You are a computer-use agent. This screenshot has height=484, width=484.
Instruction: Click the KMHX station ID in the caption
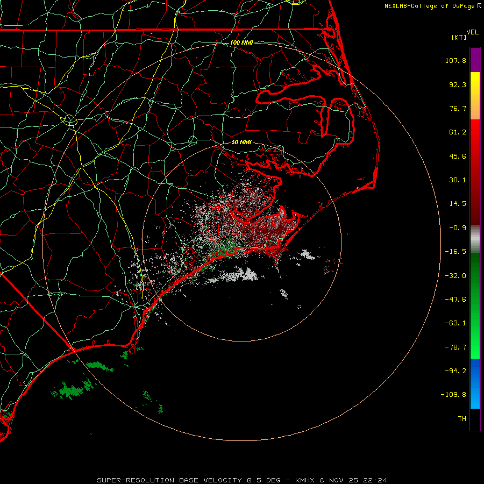pos(305,480)
